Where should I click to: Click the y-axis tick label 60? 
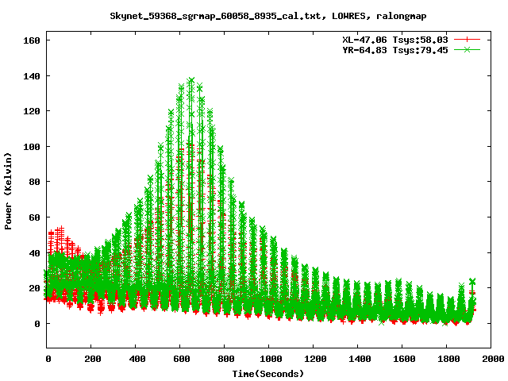pyautogui.click(x=34, y=217)
